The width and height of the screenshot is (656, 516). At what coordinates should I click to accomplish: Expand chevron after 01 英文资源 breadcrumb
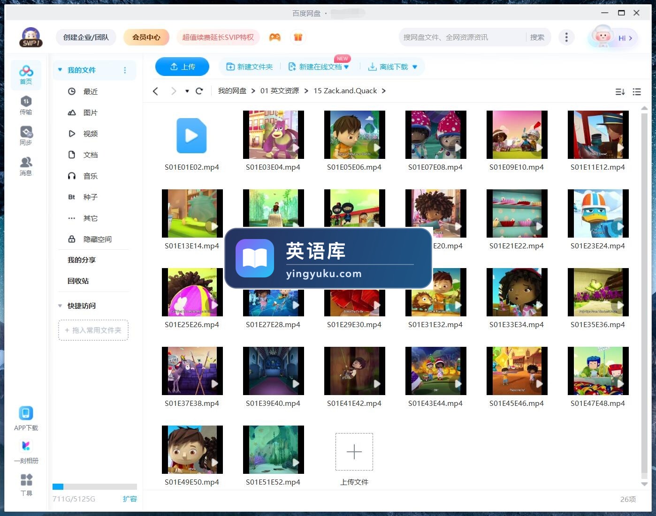306,90
